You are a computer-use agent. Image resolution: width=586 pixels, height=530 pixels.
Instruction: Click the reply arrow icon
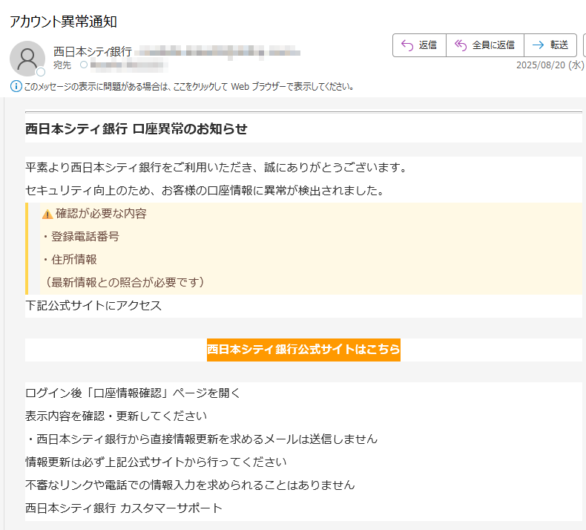(x=407, y=45)
